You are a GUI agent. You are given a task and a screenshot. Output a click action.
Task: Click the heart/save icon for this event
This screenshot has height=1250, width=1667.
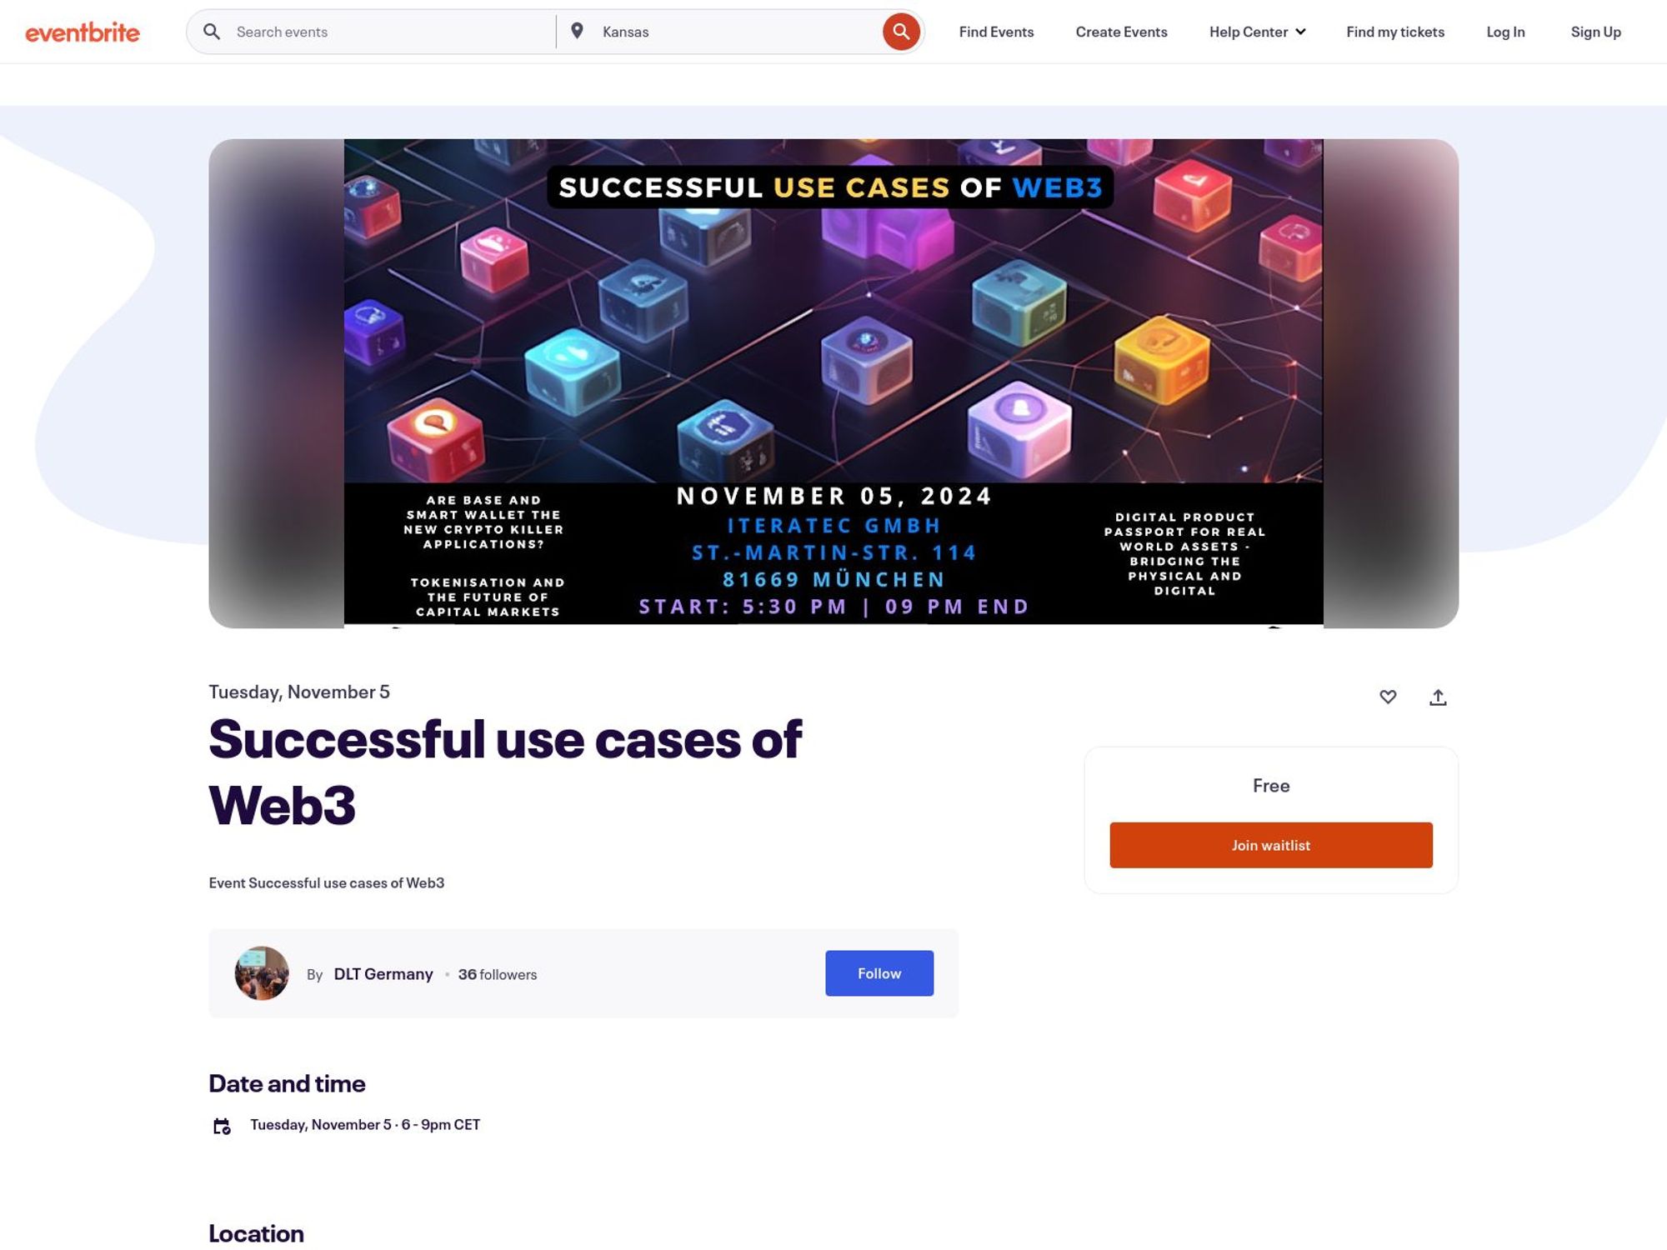click(1388, 696)
